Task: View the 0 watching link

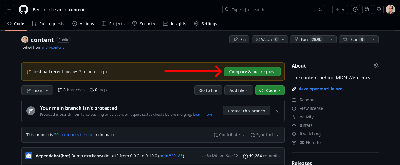Action: (306, 134)
